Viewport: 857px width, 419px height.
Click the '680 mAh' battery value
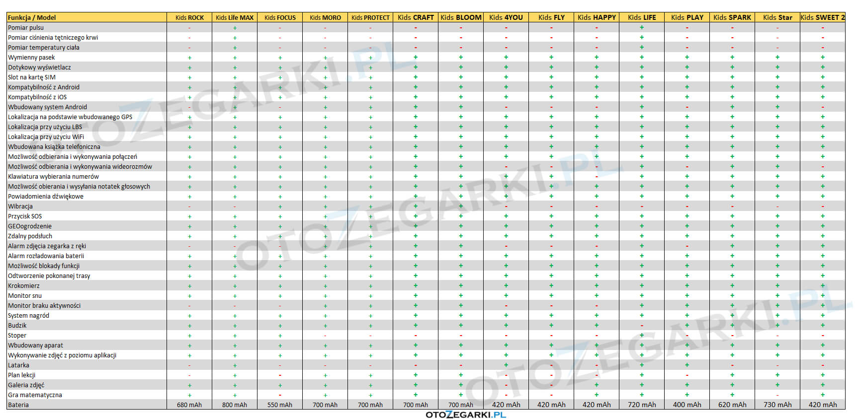[189, 405]
